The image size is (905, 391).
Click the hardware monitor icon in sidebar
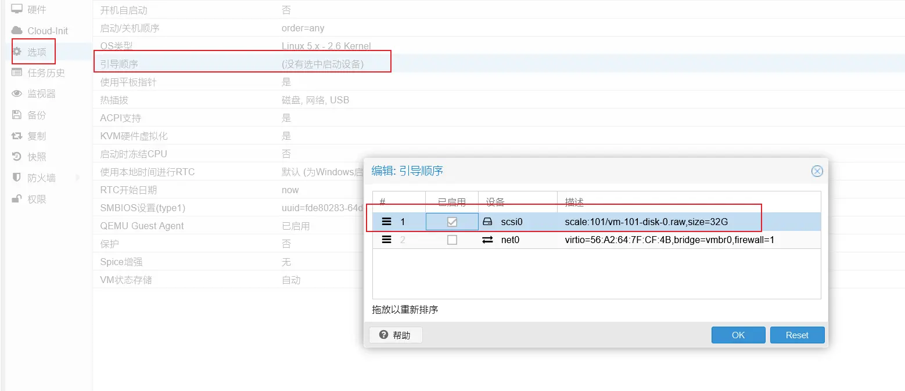click(17, 9)
